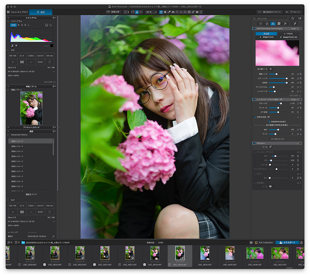Open the fx effects palette
Screen dimensions: 310x276
pos(285,23)
